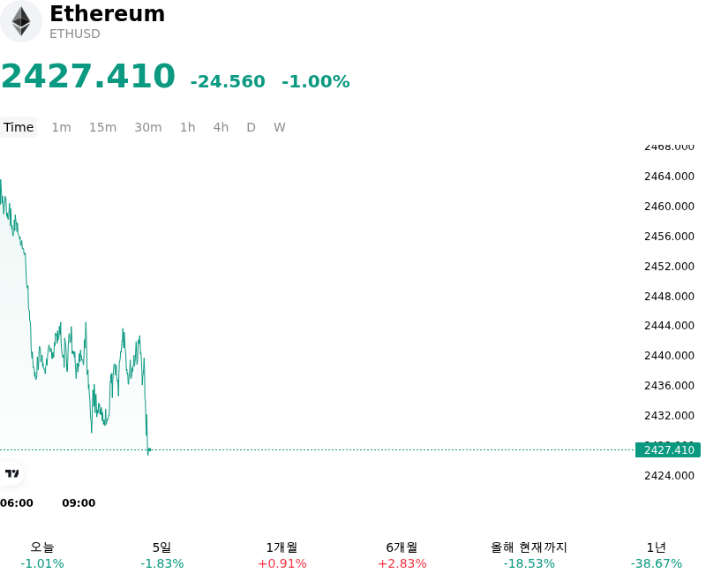Select the 1년 performance range
Screen dimensions: 706x581
[x=657, y=555]
